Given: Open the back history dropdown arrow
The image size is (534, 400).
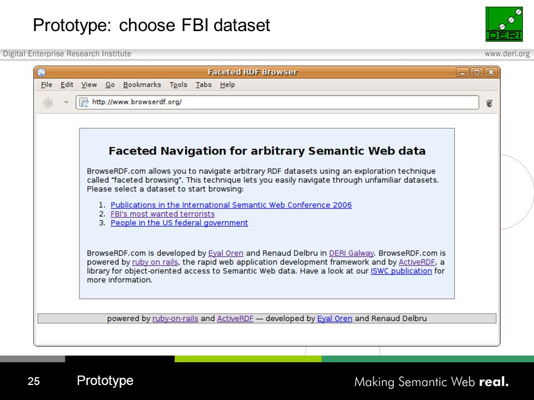Looking at the screenshot, I should pos(66,102).
